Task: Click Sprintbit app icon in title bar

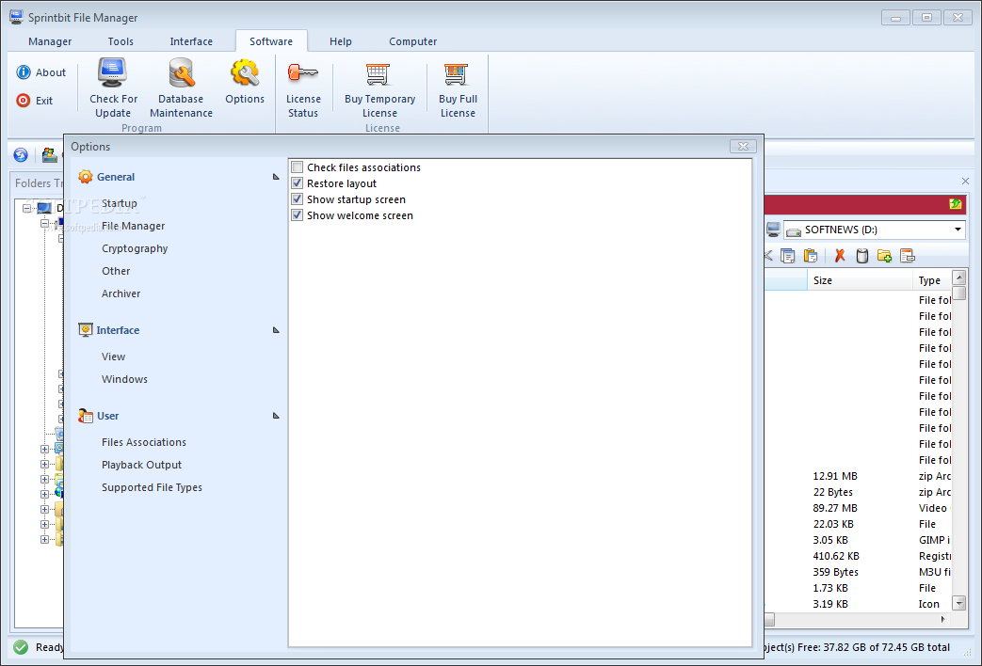Action: [x=16, y=18]
